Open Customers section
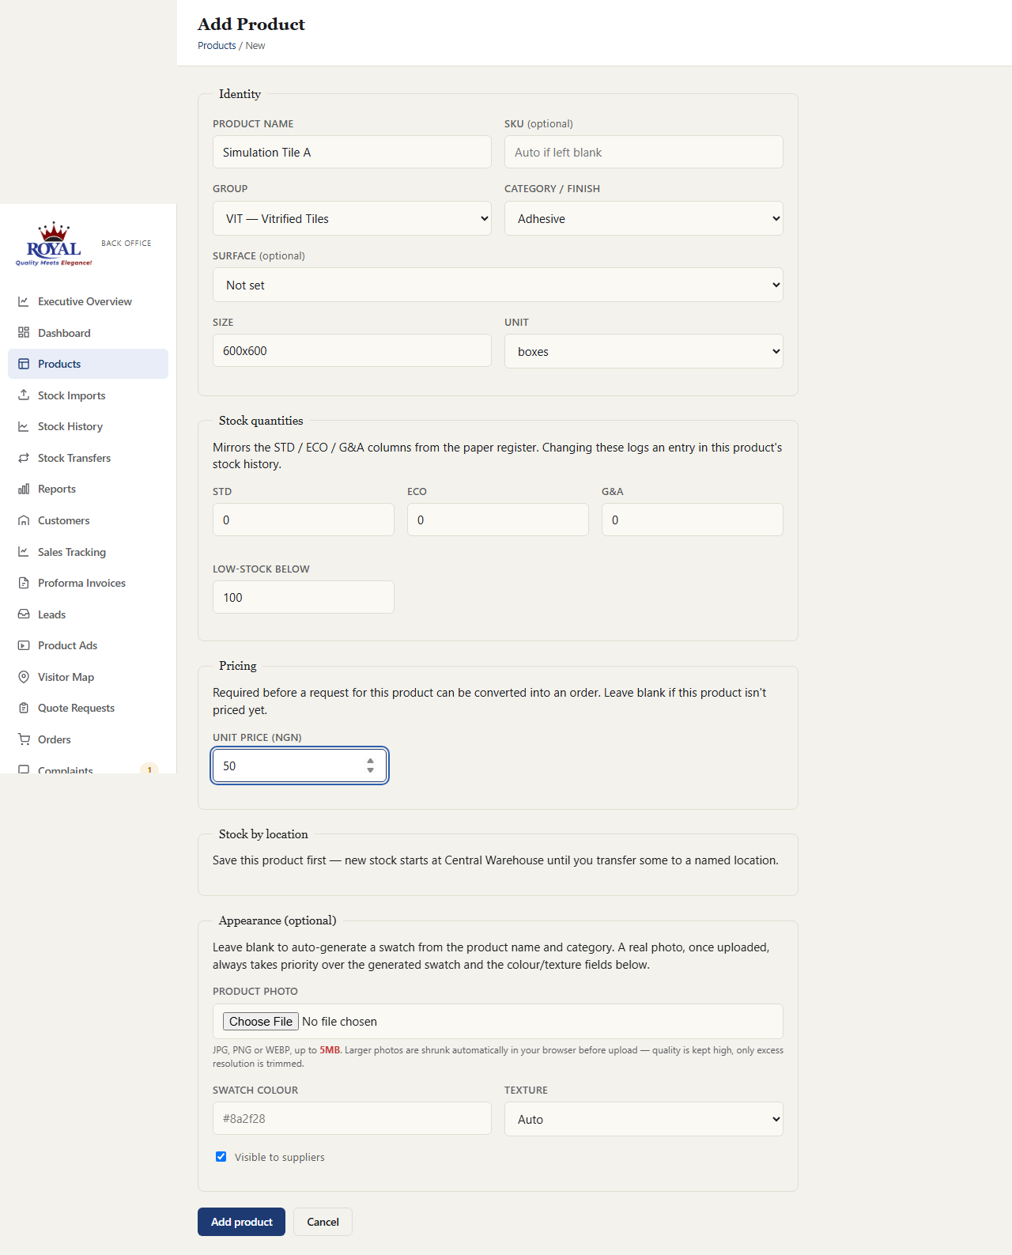 88,520
